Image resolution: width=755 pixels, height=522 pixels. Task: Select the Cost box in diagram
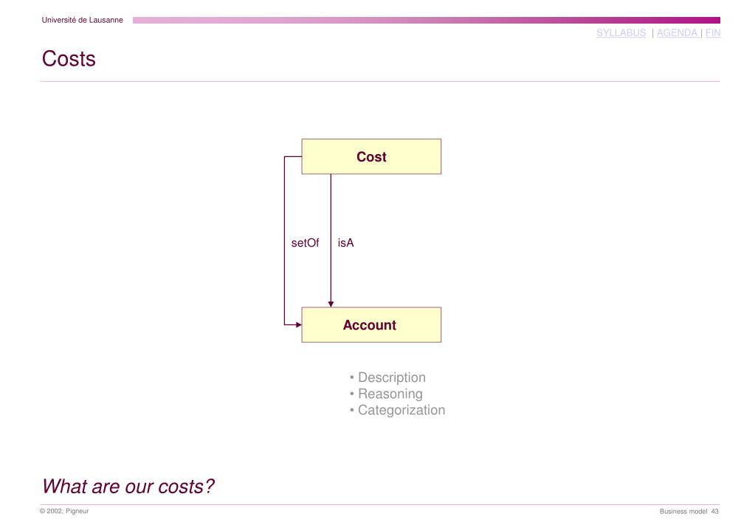371,156
